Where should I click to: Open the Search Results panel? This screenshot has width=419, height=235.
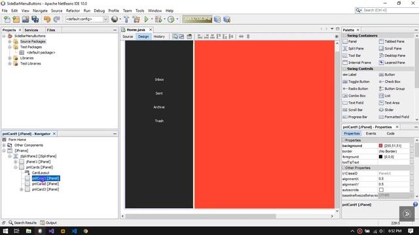pyautogui.click(x=22, y=223)
